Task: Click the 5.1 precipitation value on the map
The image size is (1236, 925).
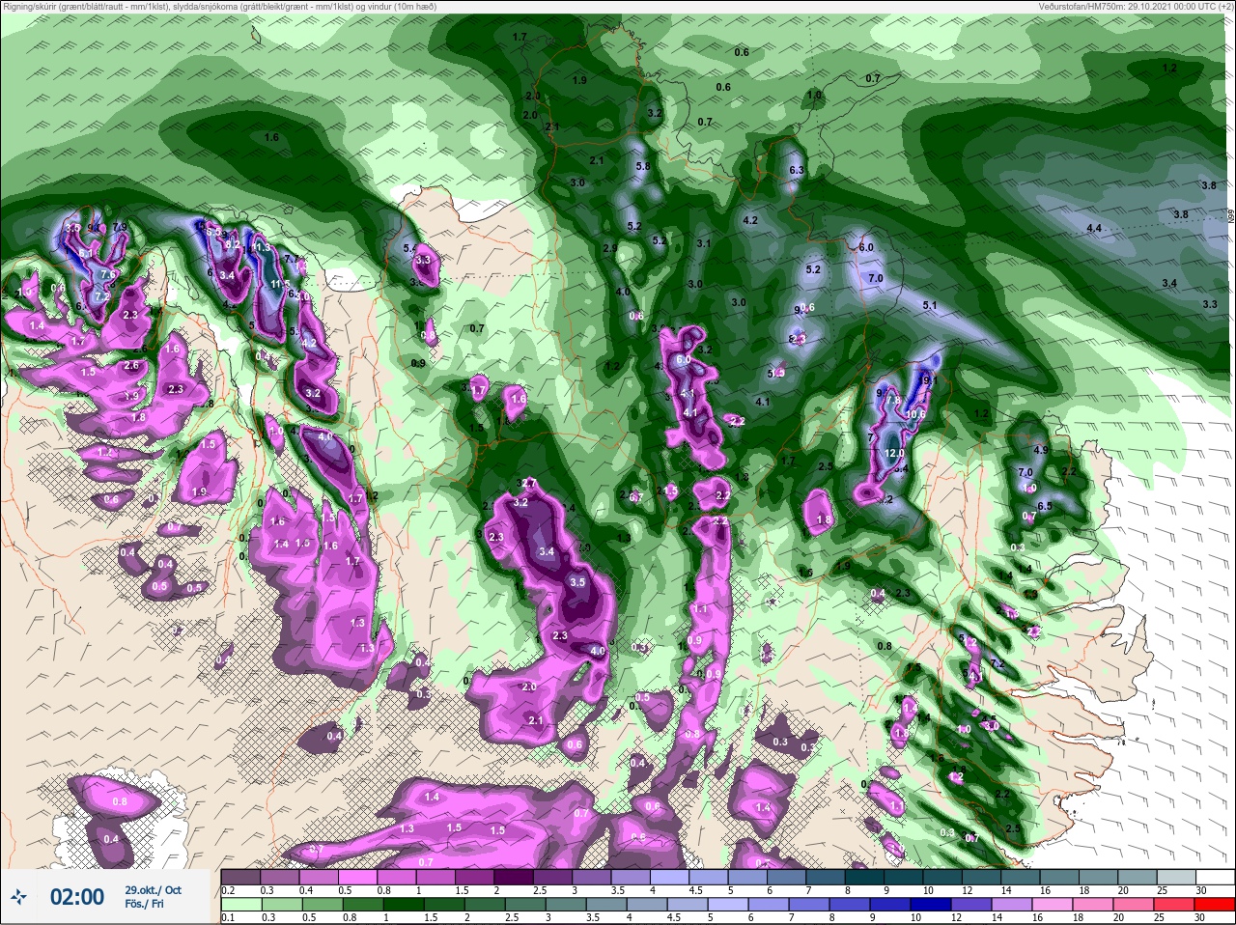Action: (931, 305)
